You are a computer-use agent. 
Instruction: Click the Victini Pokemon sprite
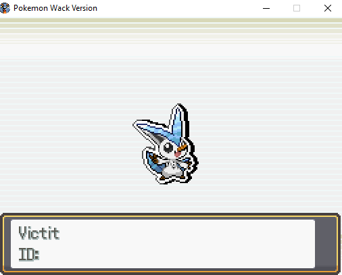(x=166, y=144)
